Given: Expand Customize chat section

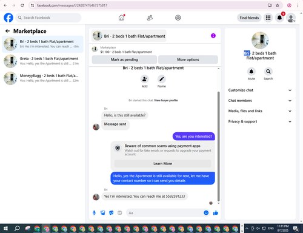Looking at the screenshot, I should 260,90.
